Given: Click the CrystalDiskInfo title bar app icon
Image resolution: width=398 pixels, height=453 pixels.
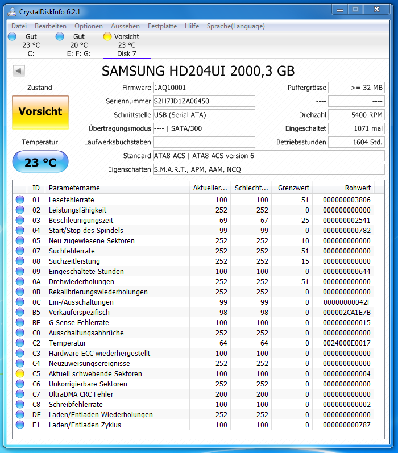Looking at the screenshot, I should pos(12,12).
